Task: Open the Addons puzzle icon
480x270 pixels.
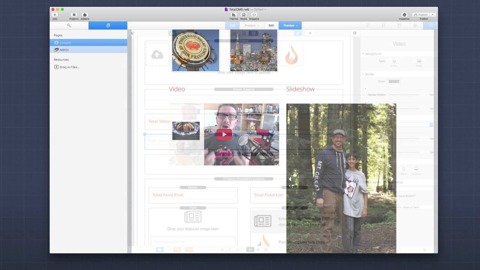Action: (85, 15)
